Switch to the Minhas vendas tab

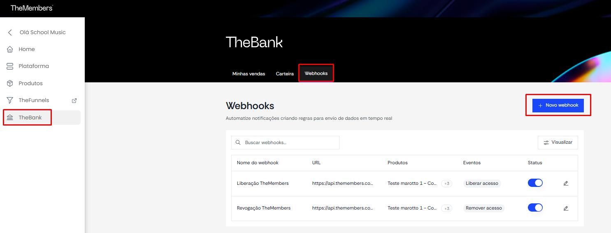coord(249,74)
